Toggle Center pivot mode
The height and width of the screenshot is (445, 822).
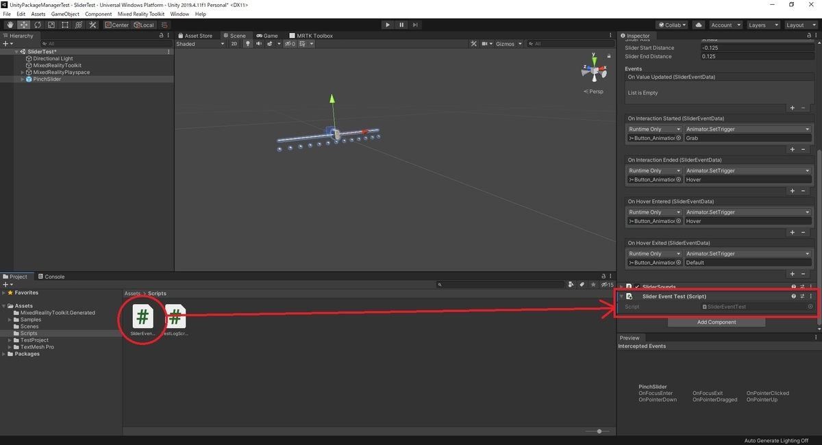[x=116, y=25]
